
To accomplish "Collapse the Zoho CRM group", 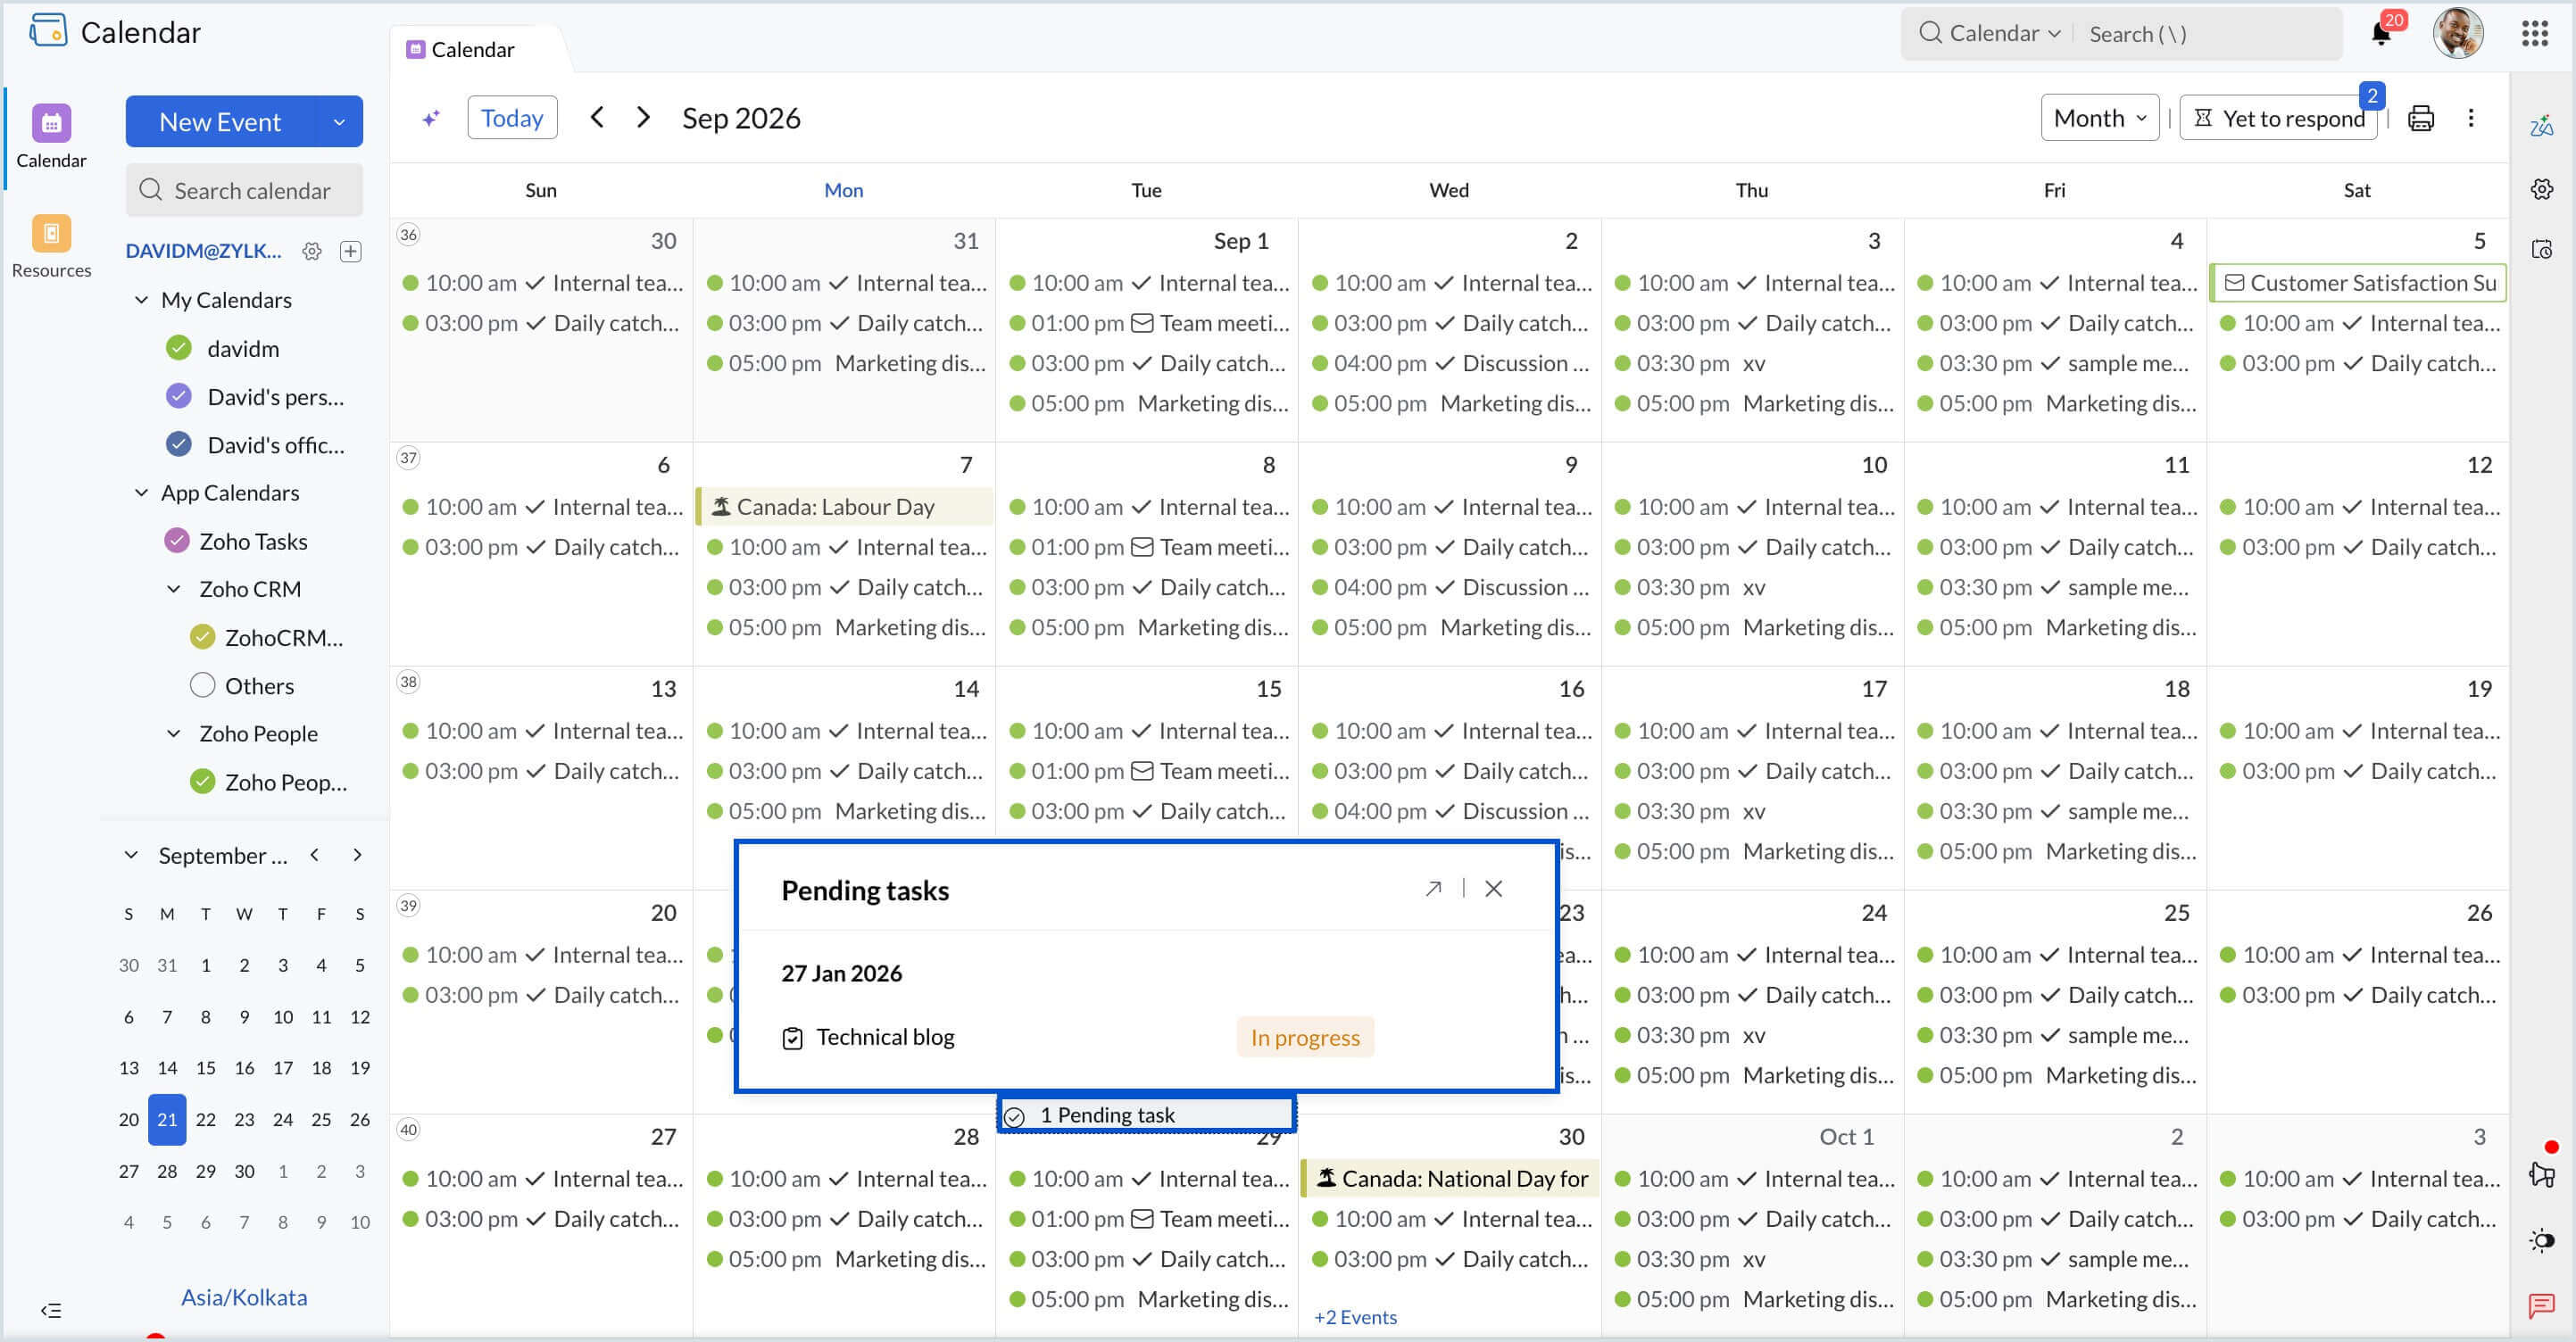I will [173, 589].
